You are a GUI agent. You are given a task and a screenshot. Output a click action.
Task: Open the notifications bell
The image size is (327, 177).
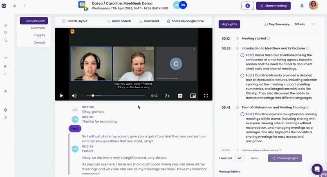coord(302,6)
